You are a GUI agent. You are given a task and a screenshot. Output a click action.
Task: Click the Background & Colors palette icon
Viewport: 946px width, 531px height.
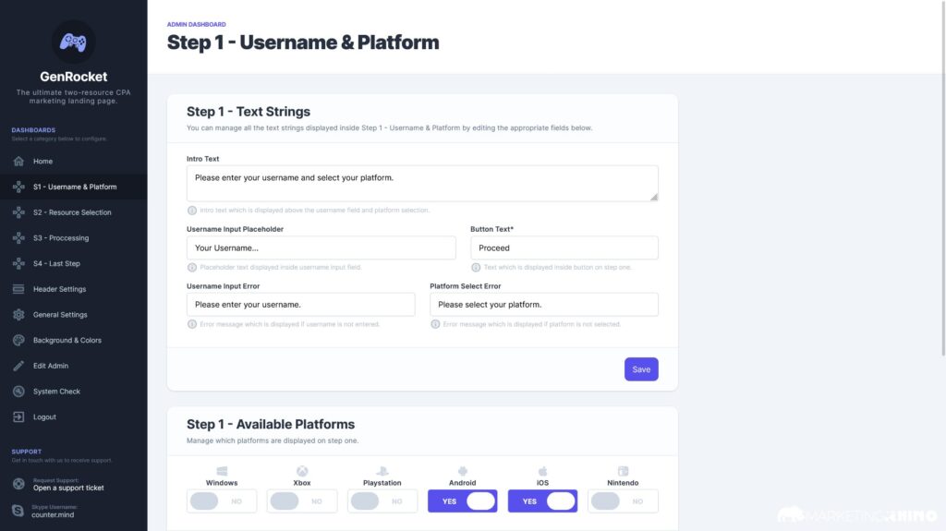point(18,341)
